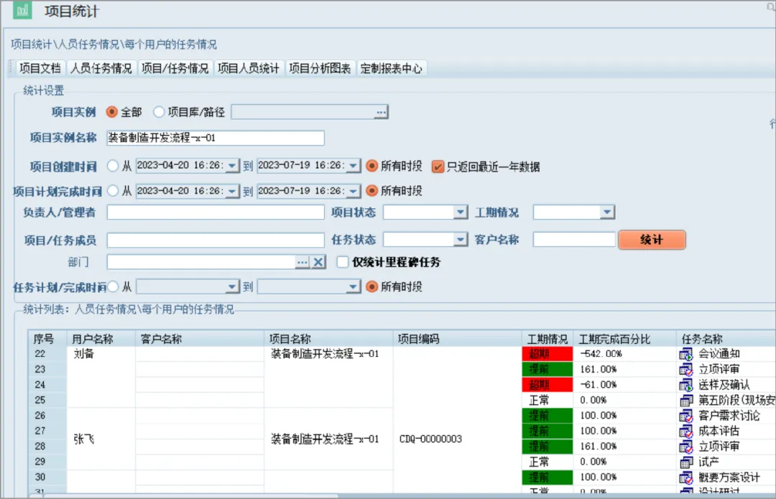Switch to the 项目分析图表 tab

319,67
